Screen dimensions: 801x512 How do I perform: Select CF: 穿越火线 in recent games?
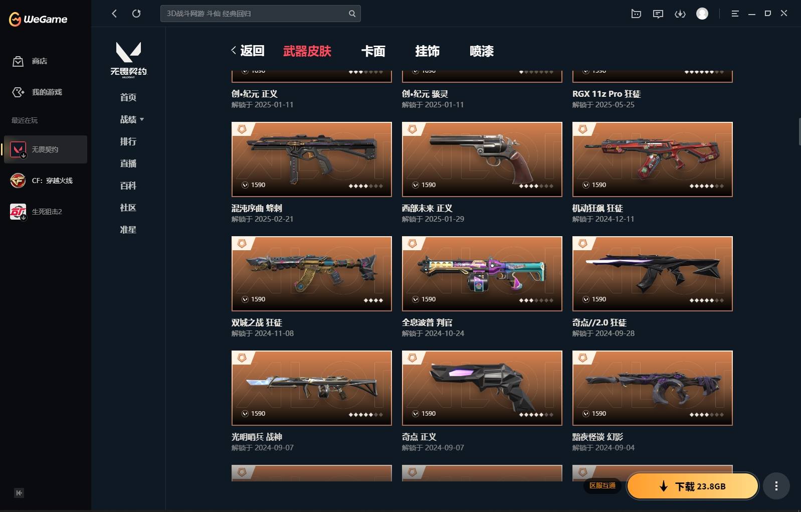pos(45,181)
